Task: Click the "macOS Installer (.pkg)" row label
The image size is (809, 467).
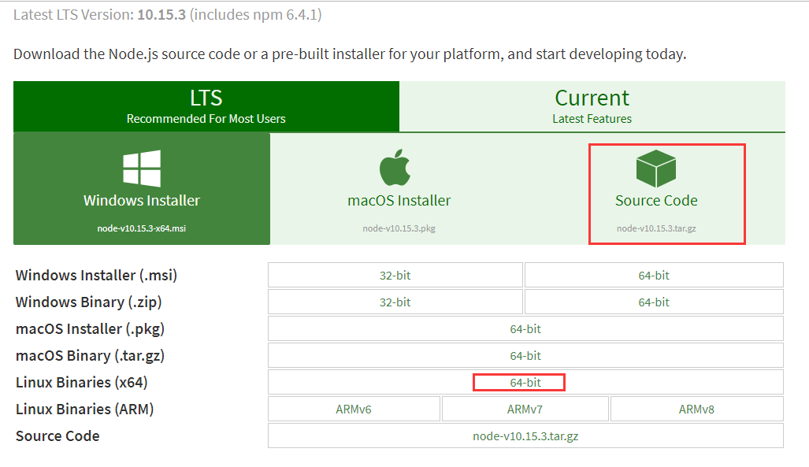Action: (91, 328)
